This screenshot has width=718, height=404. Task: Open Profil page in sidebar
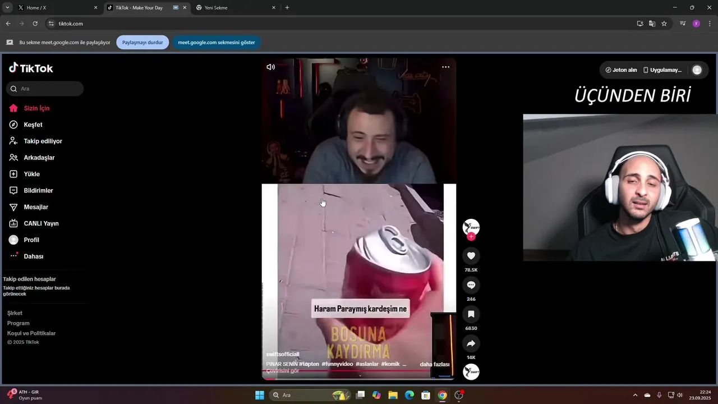[31, 240]
